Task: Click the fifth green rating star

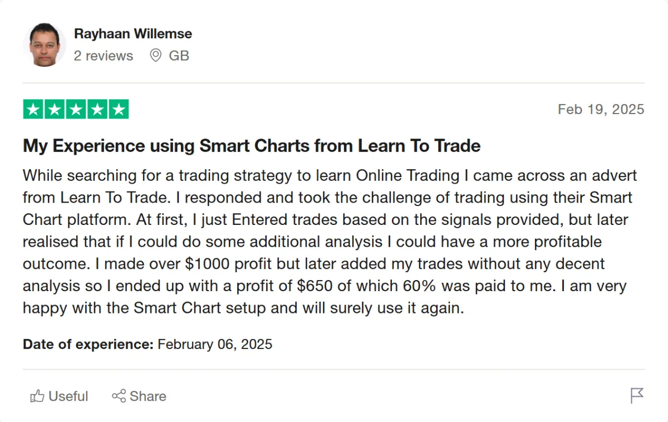Action: 118,110
